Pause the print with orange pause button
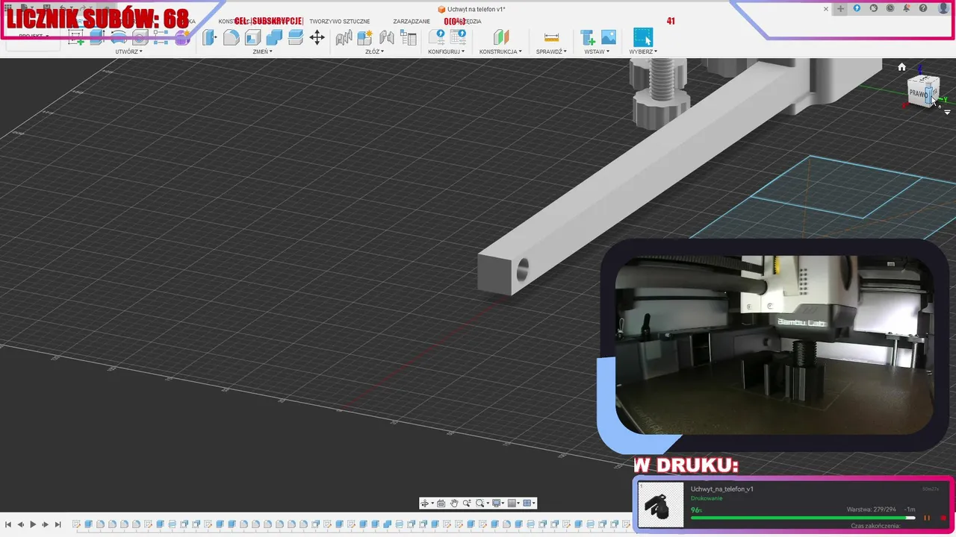The height and width of the screenshot is (537, 956). (x=927, y=518)
